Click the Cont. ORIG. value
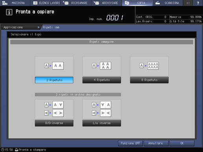 click(x=165, y=17)
